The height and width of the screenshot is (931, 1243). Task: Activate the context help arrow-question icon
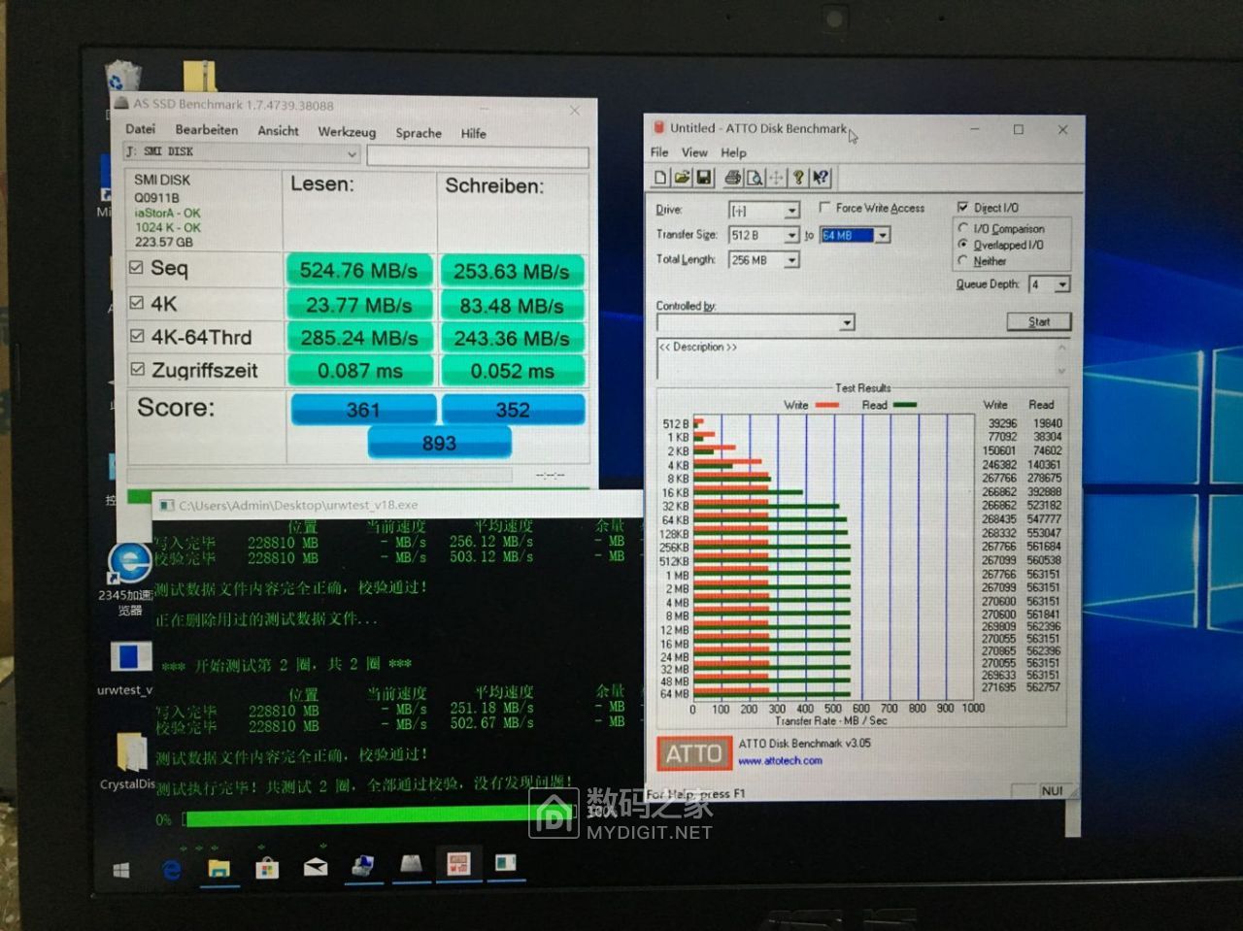pos(821,178)
